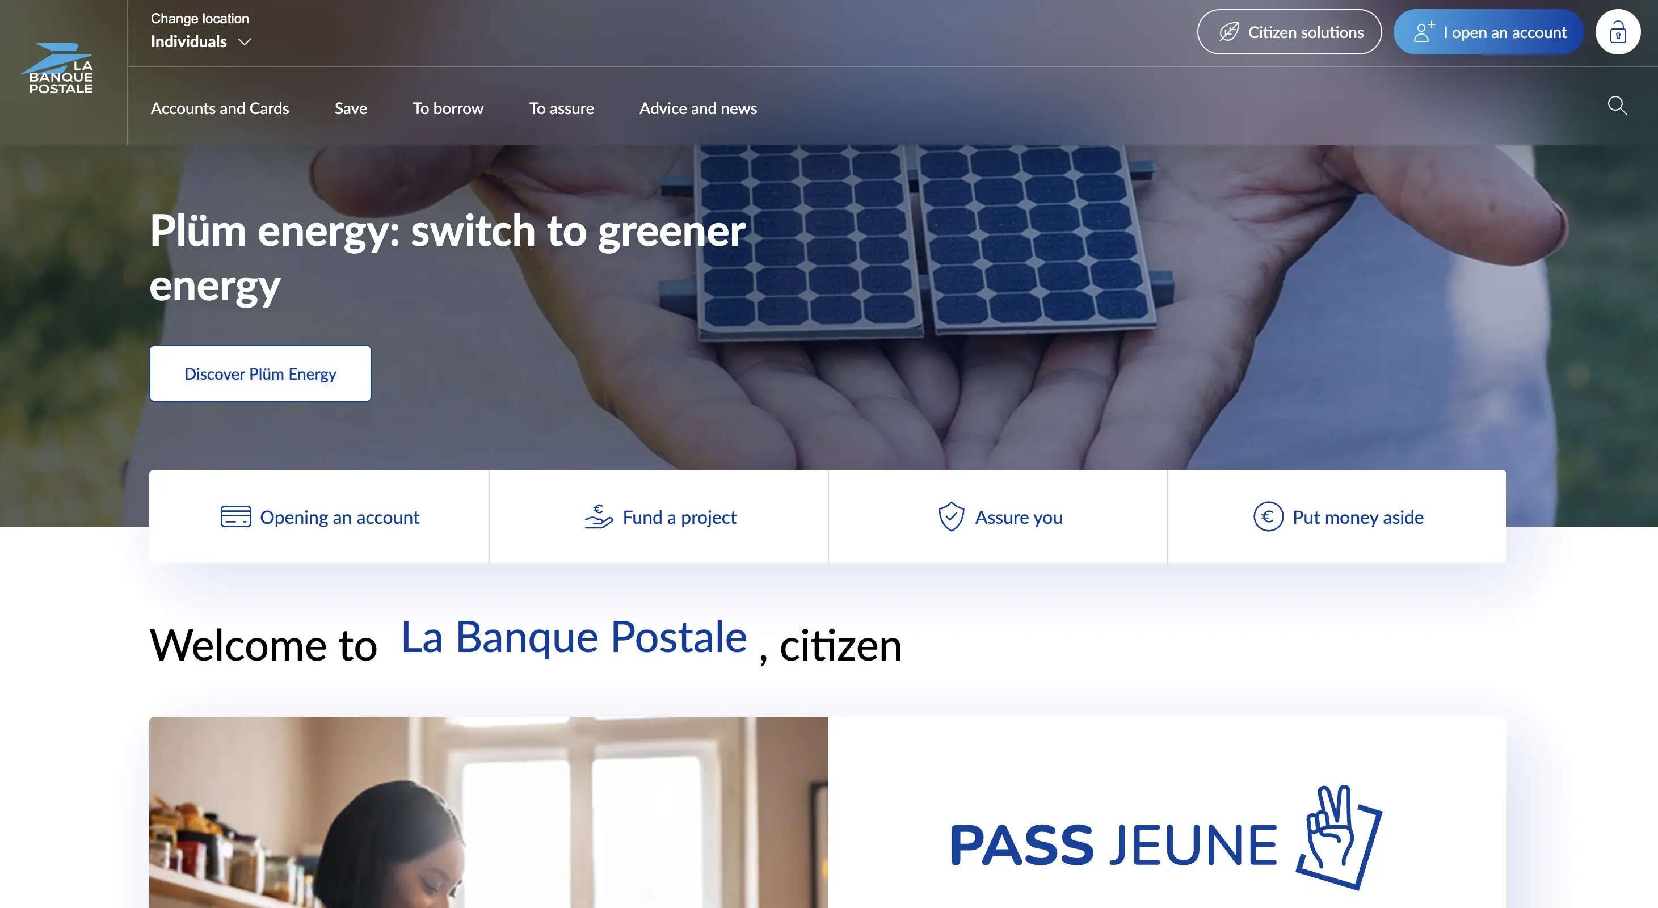Click the Discover Plüm Energy button
1658x908 pixels.
pyautogui.click(x=260, y=374)
